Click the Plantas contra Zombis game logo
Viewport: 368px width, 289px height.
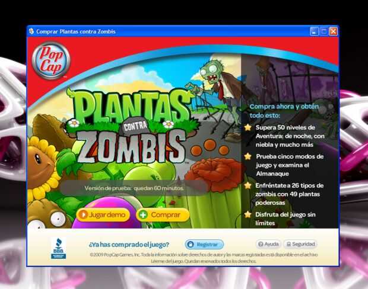(131, 127)
